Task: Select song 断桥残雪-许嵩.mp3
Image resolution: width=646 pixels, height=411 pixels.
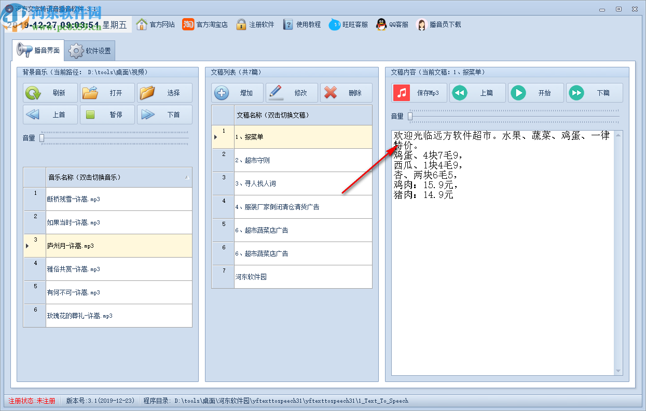Action: (x=119, y=199)
